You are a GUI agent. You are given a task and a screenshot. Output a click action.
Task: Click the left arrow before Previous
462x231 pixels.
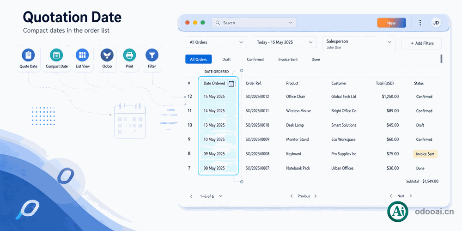292,196
